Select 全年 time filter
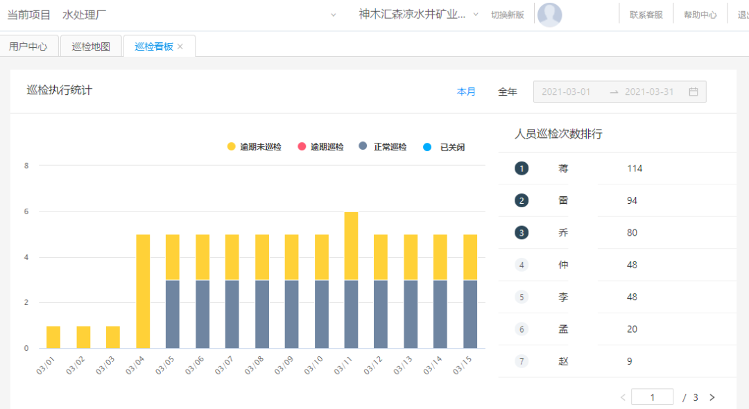This screenshot has height=409, width=749. tap(507, 92)
